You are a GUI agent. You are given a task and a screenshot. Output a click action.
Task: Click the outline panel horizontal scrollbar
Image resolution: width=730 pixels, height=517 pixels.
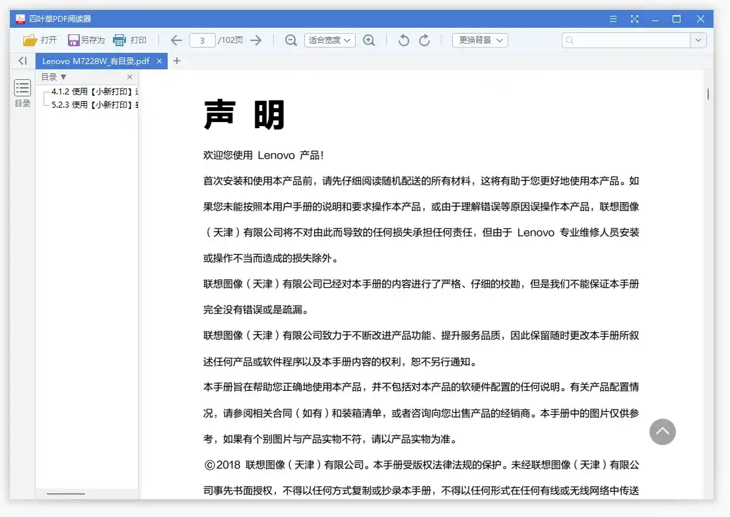[66, 494]
